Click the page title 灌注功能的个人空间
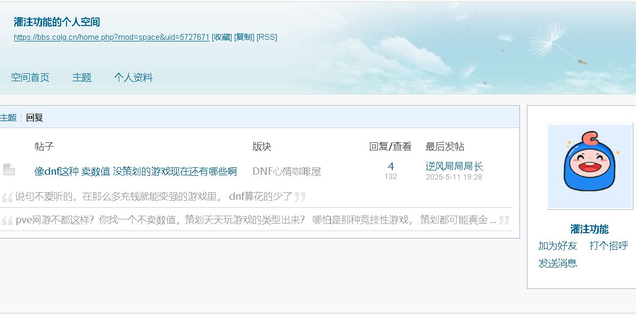Image resolution: width=636 pixels, height=315 pixels. 57,22
